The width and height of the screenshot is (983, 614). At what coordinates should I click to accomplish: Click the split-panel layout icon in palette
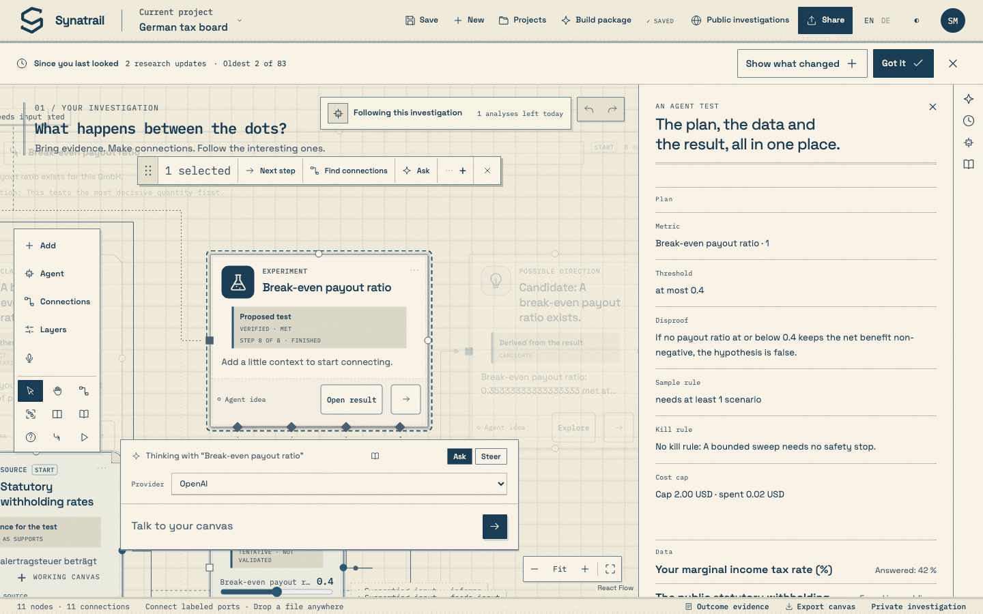click(57, 414)
